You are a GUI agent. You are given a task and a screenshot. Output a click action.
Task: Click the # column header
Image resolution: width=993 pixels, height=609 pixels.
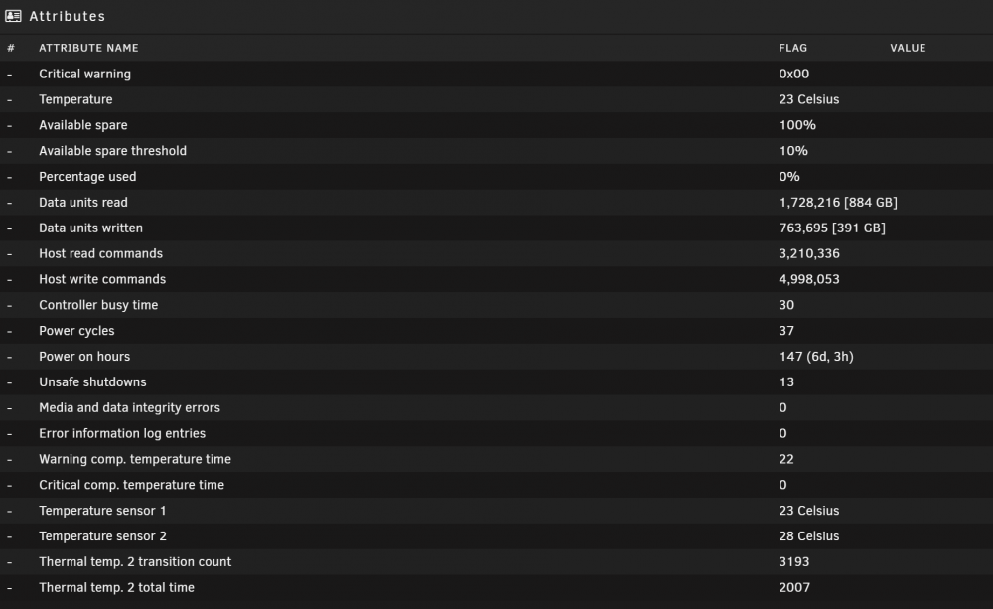tap(11, 48)
